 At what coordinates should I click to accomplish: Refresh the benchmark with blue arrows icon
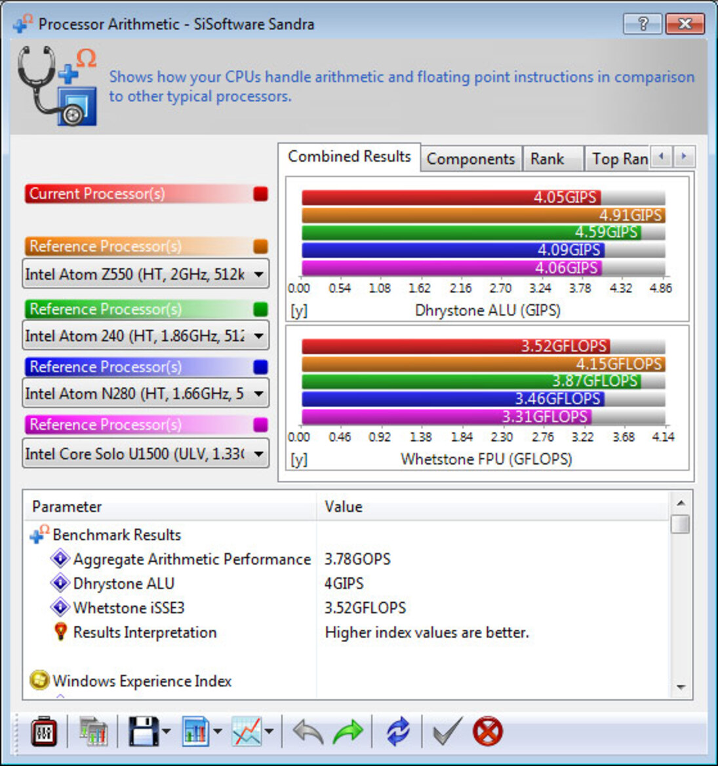coord(399,731)
